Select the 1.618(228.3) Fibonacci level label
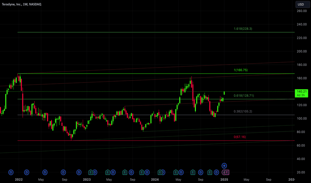 coord(243,29)
